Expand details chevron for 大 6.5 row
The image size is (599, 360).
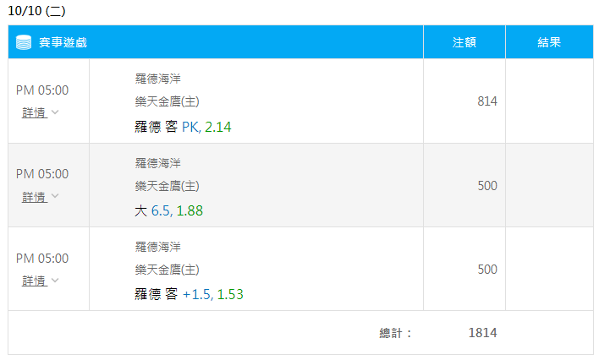click(55, 196)
